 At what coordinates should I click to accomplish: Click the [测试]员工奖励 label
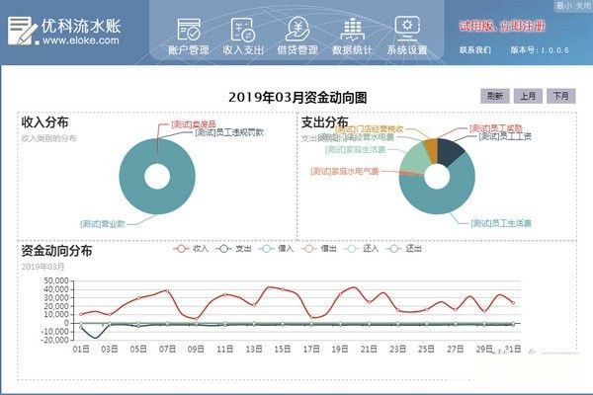pyautogui.click(x=496, y=128)
